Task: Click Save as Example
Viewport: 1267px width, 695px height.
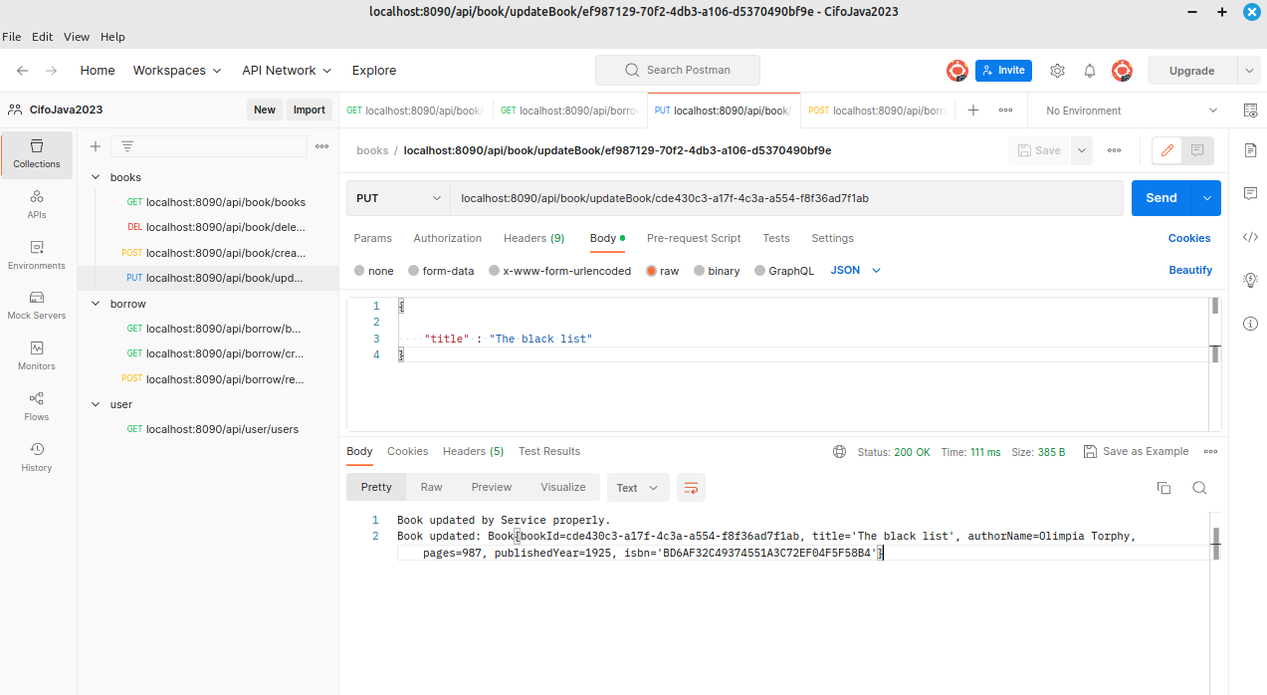Action: [1136, 452]
